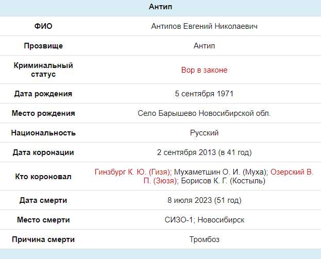Click the 'Антип' table header title
321x259 pixels.
click(x=161, y=7)
